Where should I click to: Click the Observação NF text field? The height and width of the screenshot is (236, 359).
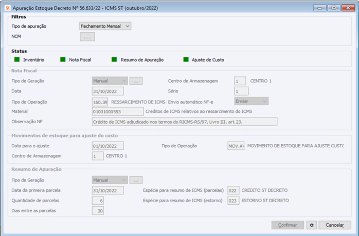click(x=185, y=122)
